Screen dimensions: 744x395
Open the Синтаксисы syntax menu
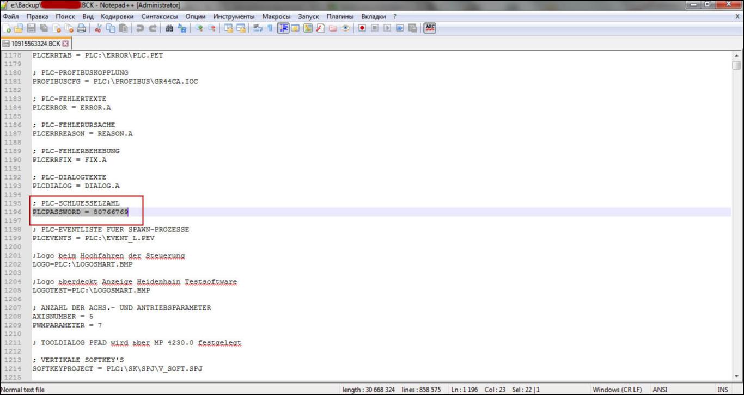tap(160, 16)
